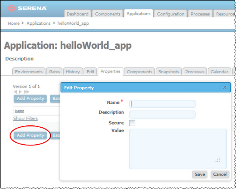Open the Environments sub-tab
This screenshot has width=236, height=189.
tap(29, 72)
